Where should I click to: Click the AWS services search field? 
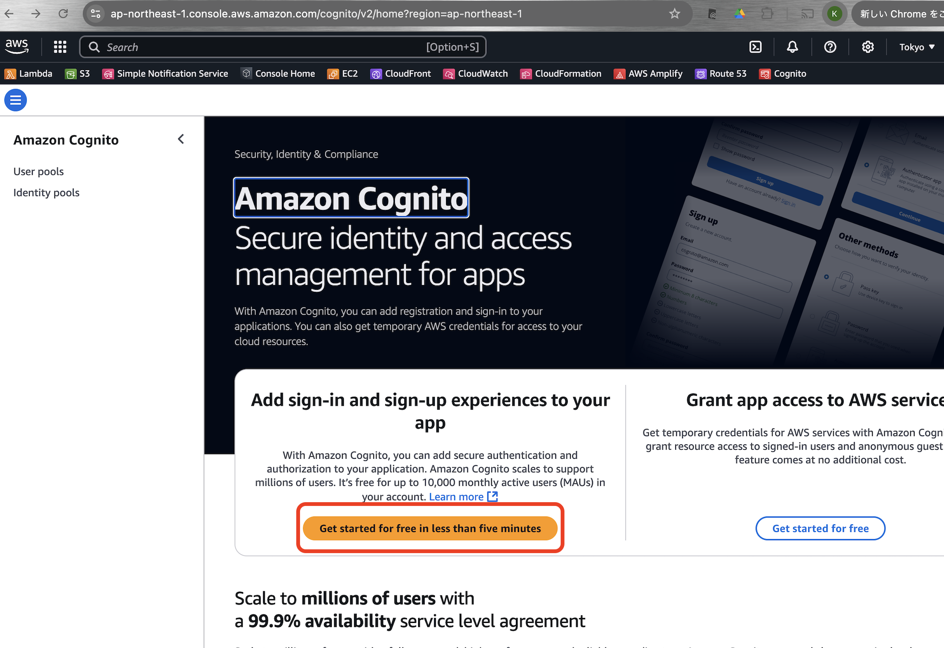coord(283,47)
